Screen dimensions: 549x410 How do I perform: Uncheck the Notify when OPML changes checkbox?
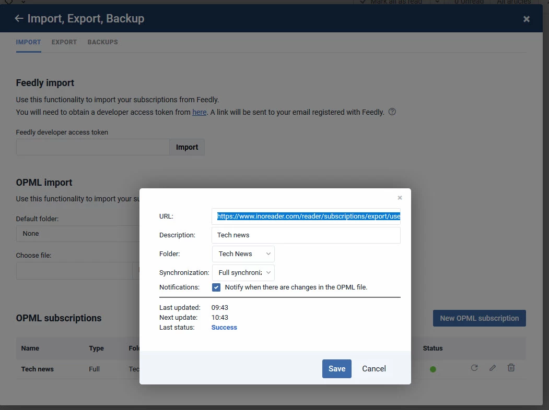(x=216, y=287)
